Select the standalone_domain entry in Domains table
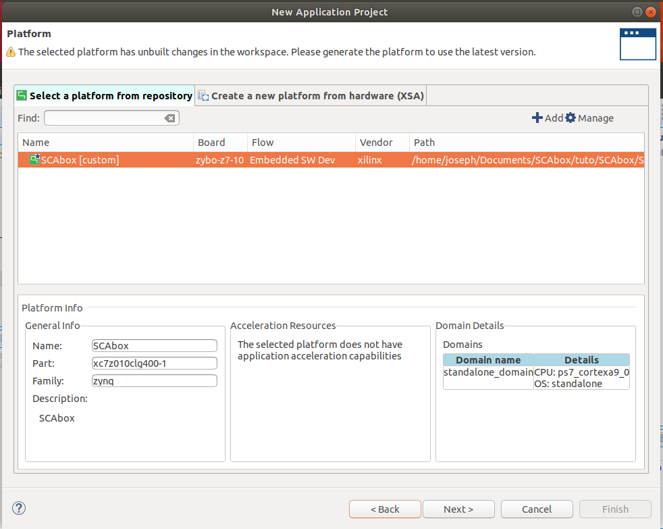 coord(487,372)
